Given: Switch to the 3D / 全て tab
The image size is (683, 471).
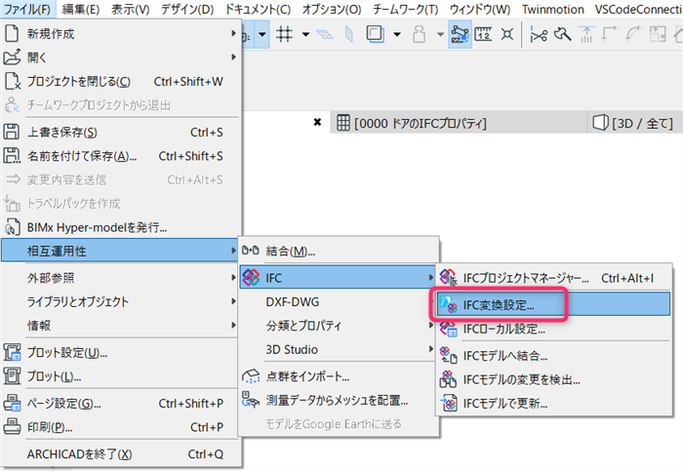Looking at the screenshot, I should [x=634, y=123].
